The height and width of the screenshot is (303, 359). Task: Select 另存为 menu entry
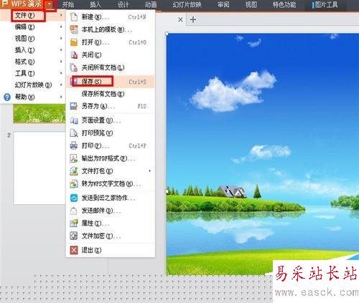(x=111, y=106)
